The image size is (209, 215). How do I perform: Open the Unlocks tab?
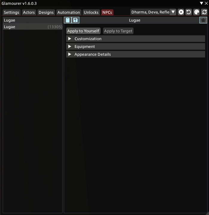coord(91,12)
